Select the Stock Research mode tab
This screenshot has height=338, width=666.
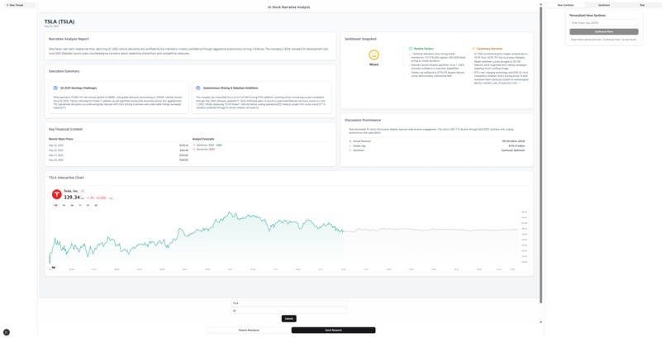pyautogui.click(x=334, y=330)
